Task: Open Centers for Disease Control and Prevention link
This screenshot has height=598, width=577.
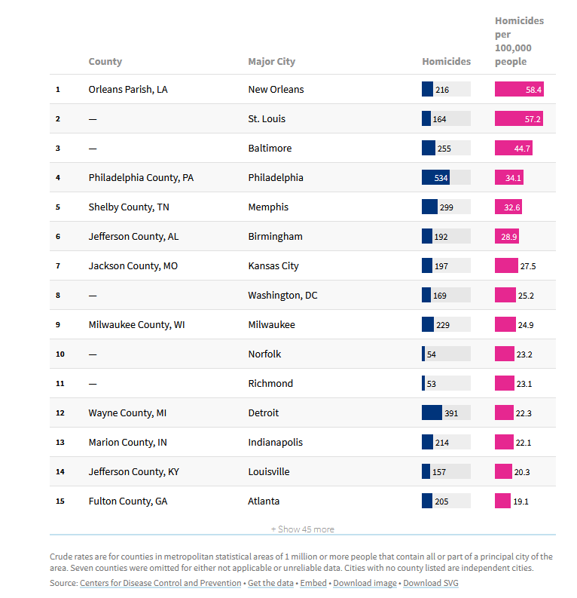Action: [x=160, y=583]
